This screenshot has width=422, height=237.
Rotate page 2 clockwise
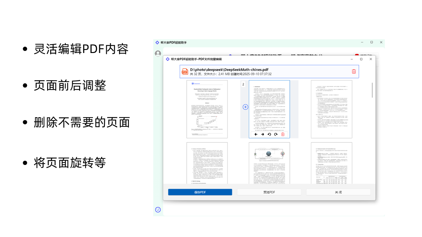(x=276, y=134)
